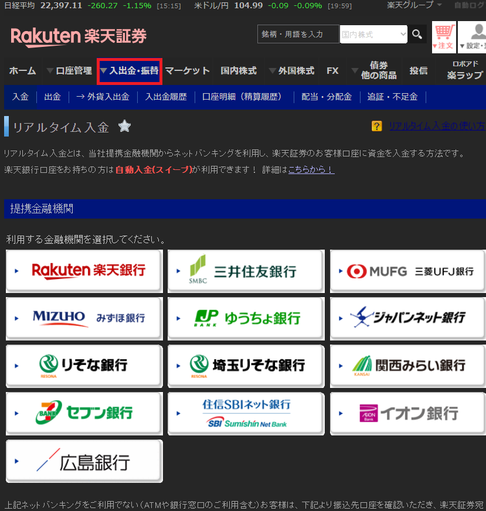Click the 提携金融機関 section header
This screenshot has width=486, height=511.
245,209
